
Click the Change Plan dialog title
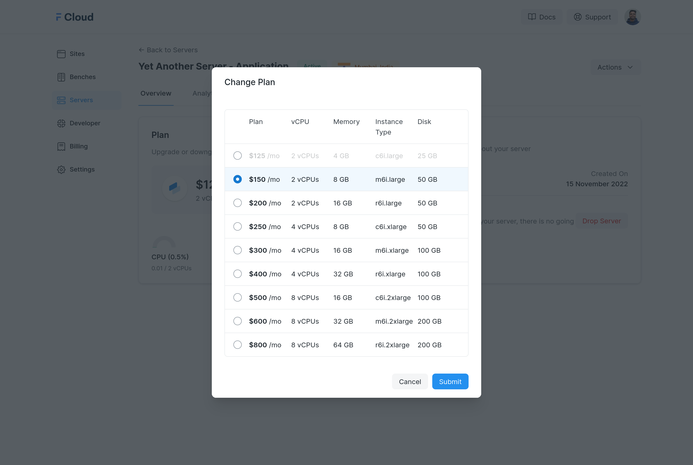tap(249, 82)
